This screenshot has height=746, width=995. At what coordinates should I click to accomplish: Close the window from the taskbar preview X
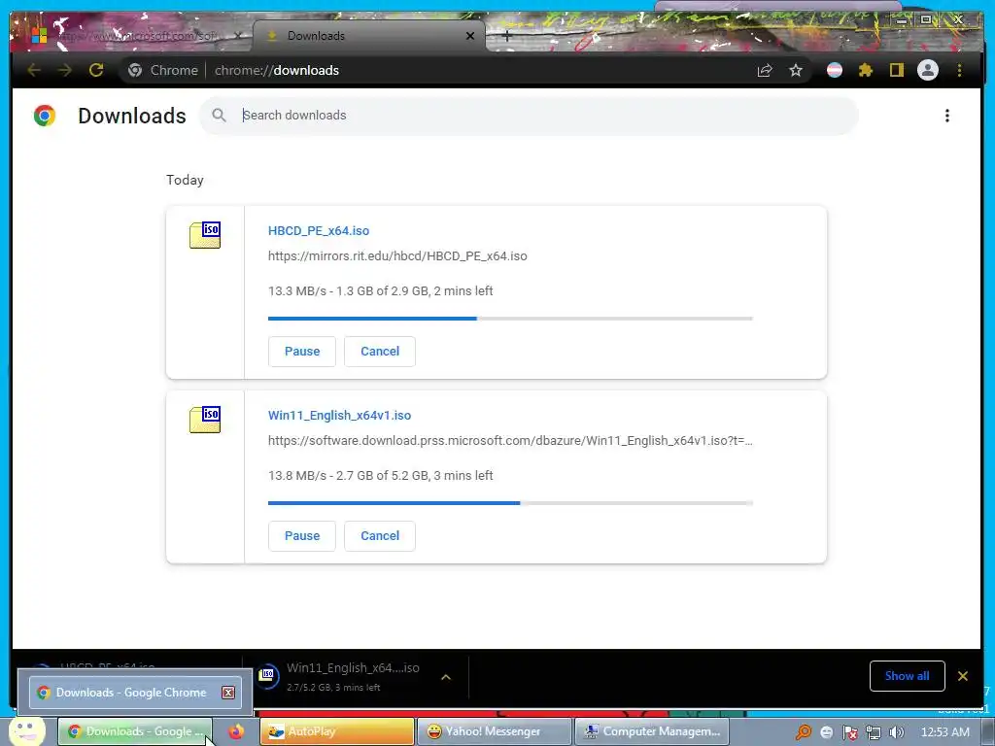click(228, 693)
